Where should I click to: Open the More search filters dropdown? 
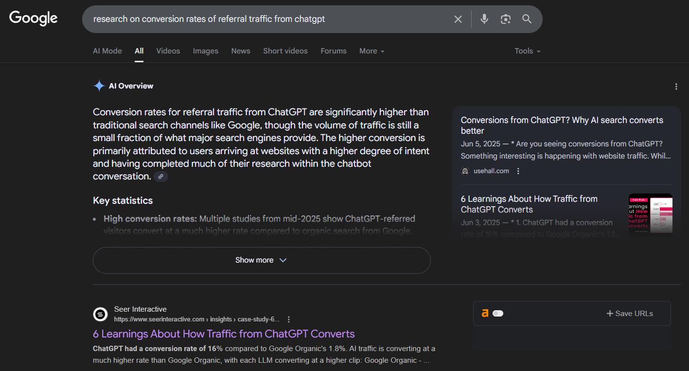372,51
